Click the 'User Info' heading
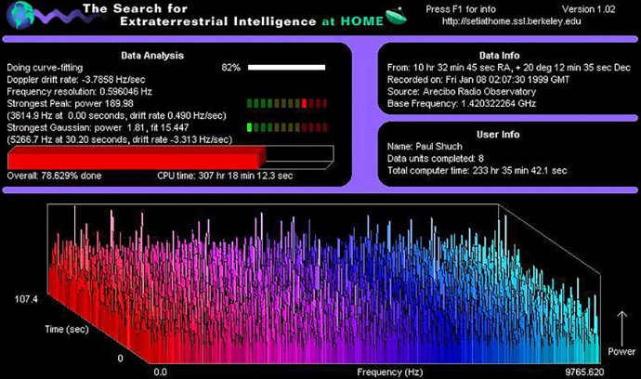This screenshot has width=641, height=379. point(498,135)
